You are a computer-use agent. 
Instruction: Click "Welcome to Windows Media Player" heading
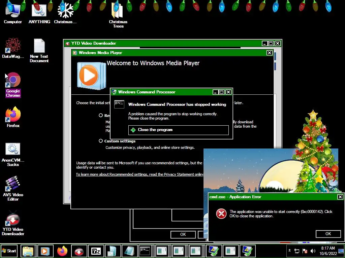(x=153, y=63)
